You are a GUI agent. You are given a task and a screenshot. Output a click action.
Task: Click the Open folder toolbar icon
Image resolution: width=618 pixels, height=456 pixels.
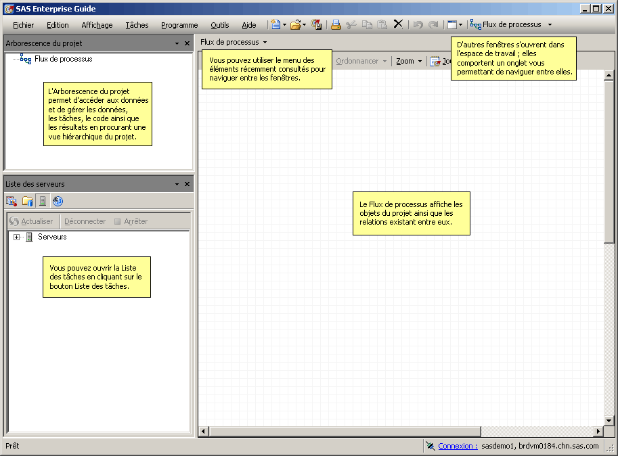click(295, 25)
